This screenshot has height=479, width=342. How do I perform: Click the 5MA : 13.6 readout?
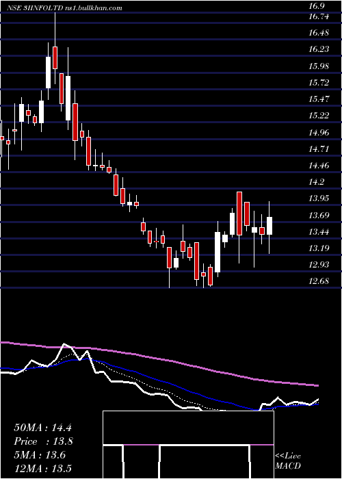[40, 455]
